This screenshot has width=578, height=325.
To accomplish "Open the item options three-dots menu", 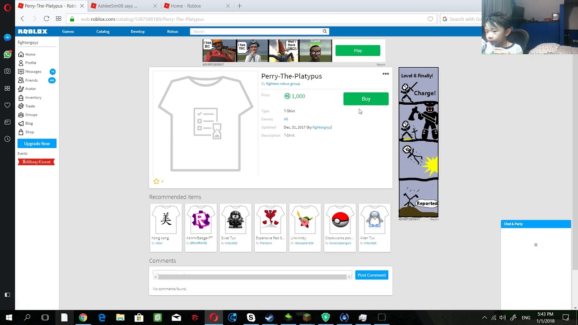I will pyautogui.click(x=386, y=74).
